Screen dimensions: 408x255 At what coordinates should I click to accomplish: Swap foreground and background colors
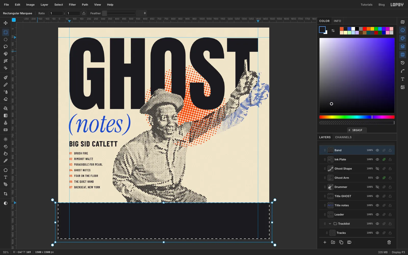333,31
